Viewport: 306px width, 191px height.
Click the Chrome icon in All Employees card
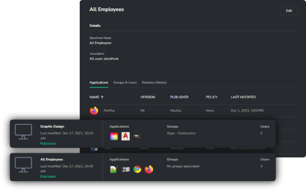click(x=137, y=169)
